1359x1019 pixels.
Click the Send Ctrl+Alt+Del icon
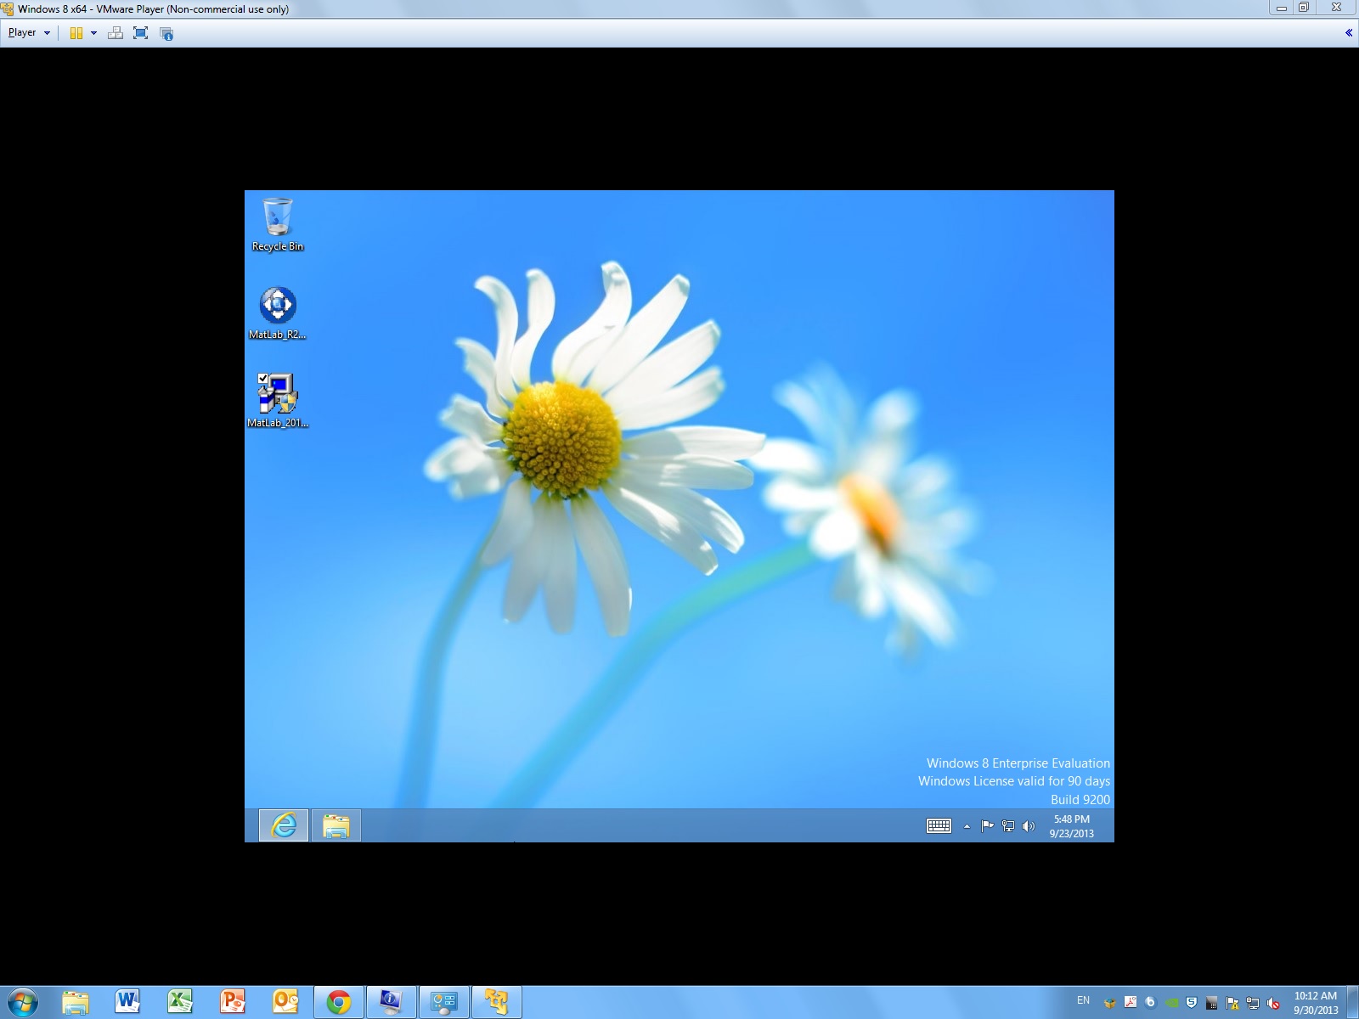pos(116,33)
